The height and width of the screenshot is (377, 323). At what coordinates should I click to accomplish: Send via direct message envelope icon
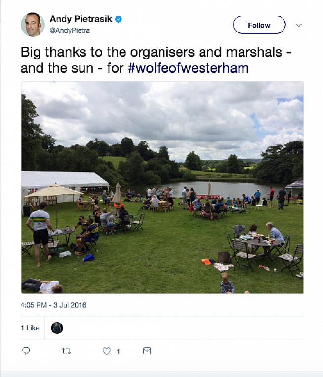(147, 351)
